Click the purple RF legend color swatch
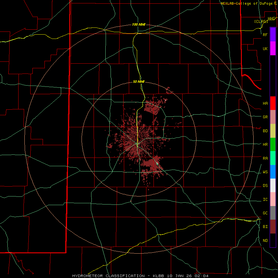This screenshot has height=278, width=278. click(273, 35)
